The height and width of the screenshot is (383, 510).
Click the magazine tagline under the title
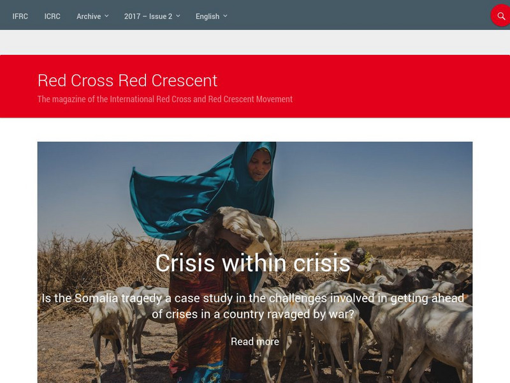[165, 99]
